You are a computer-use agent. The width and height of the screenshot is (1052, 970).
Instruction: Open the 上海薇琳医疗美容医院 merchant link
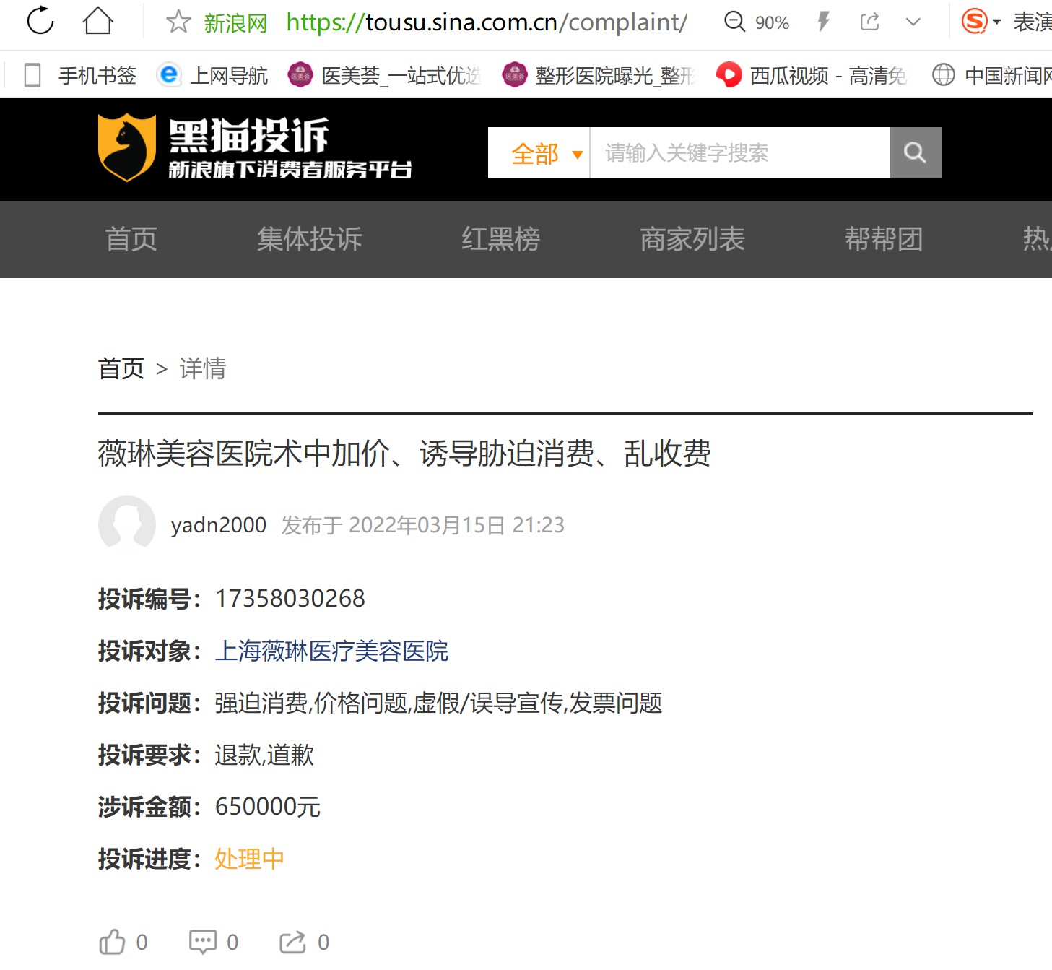pyautogui.click(x=331, y=651)
